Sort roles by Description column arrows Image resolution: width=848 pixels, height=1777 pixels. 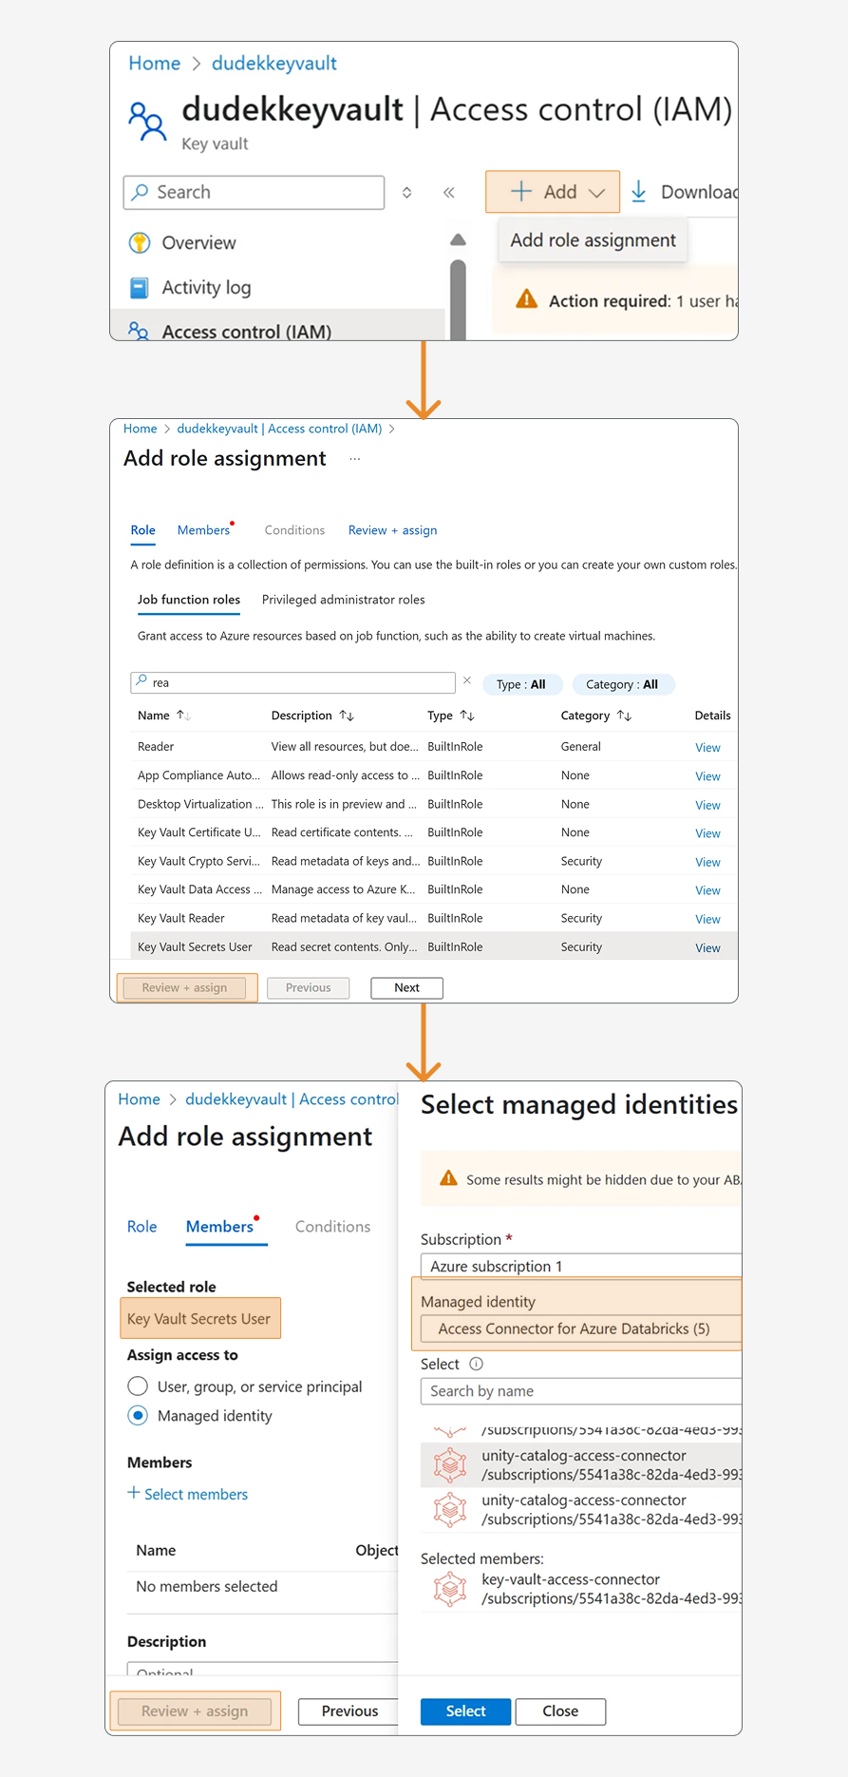(x=347, y=716)
